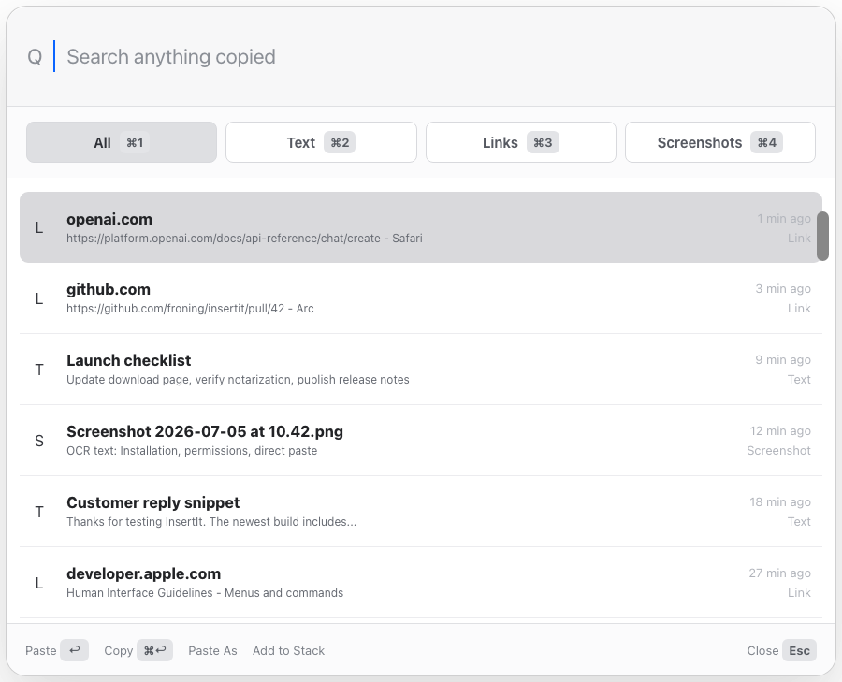The height and width of the screenshot is (682, 842).
Task: Show only Links items
Action: (x=521, y=142)
